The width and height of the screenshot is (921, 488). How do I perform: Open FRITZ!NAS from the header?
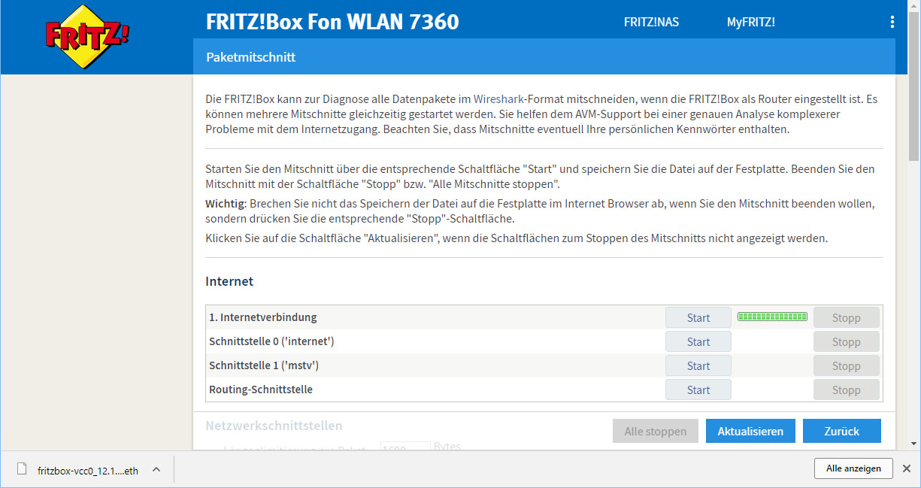pos(651,22)
